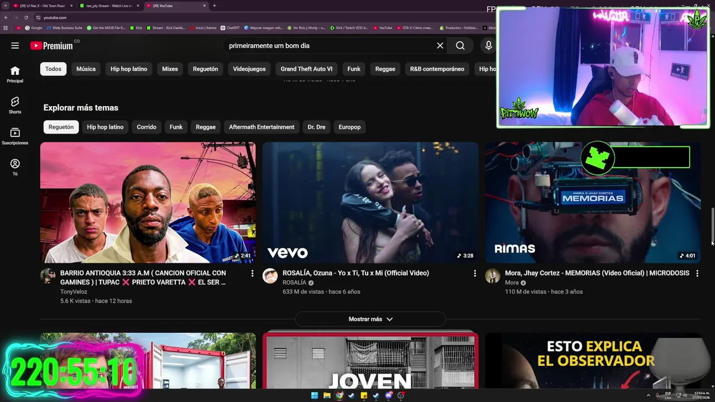Screen dimensions: 715x402
Task: Open the tab list dropdown arrow
Action: pos(6,6)
